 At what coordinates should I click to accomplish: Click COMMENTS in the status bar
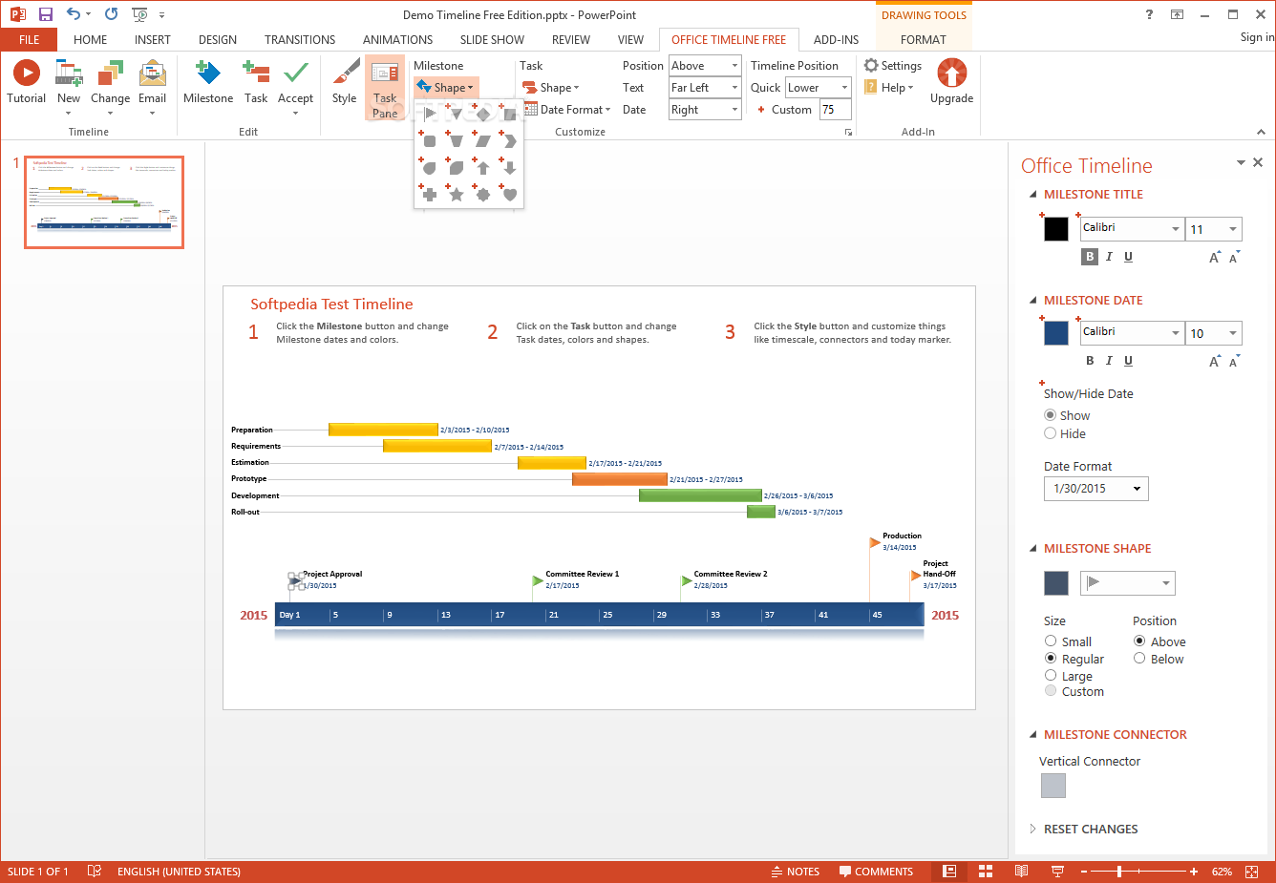pos(876,871)
